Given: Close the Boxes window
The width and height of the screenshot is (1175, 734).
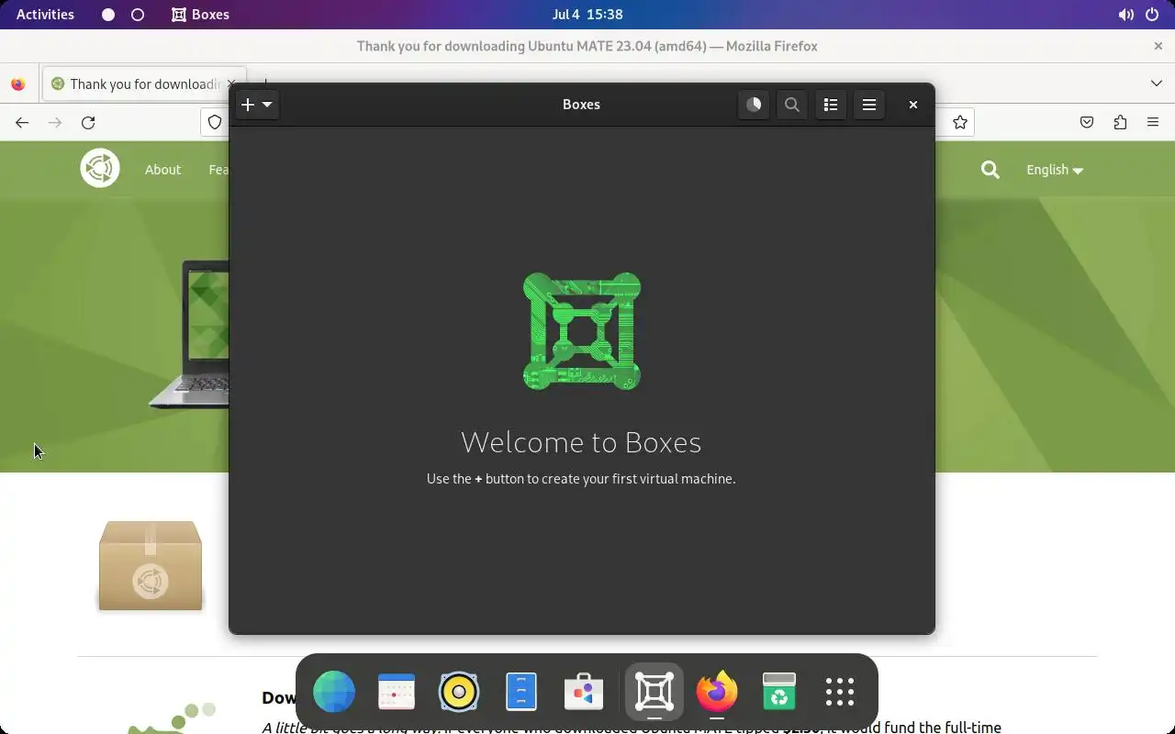Looking at the screenshot, I should pos(913,105).
